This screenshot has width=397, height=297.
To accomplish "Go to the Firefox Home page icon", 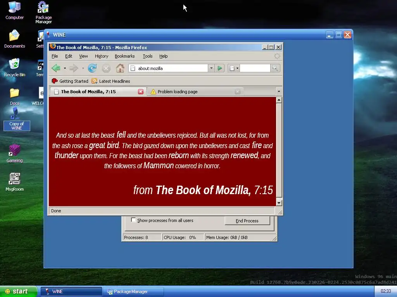I will pyautogui.click(x=120, y=68).
